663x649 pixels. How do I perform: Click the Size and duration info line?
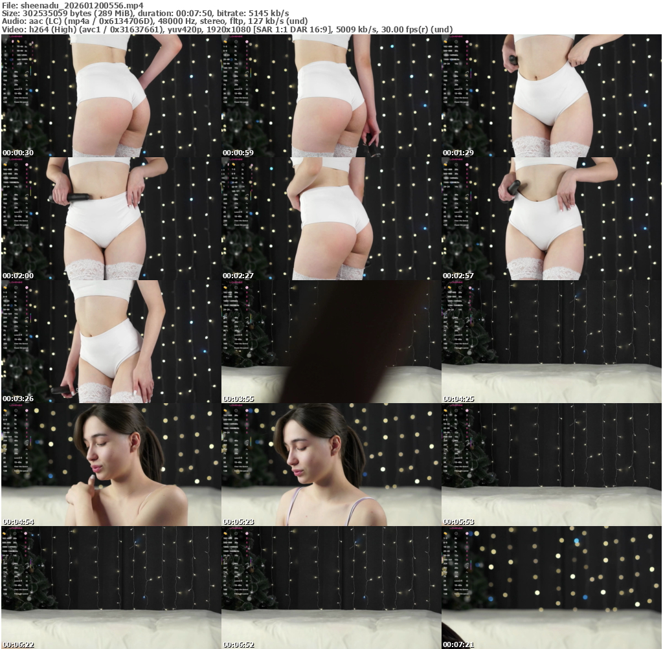(x=146, y=13)
